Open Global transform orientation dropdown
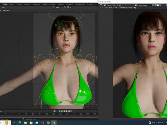This screenshot has height=125, width=167. coord(57,7)
